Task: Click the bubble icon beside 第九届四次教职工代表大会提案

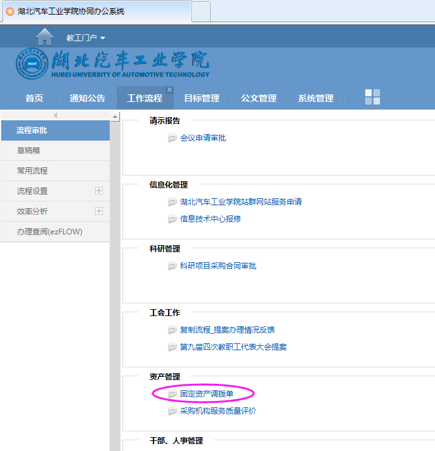Action: click(172, 347)
